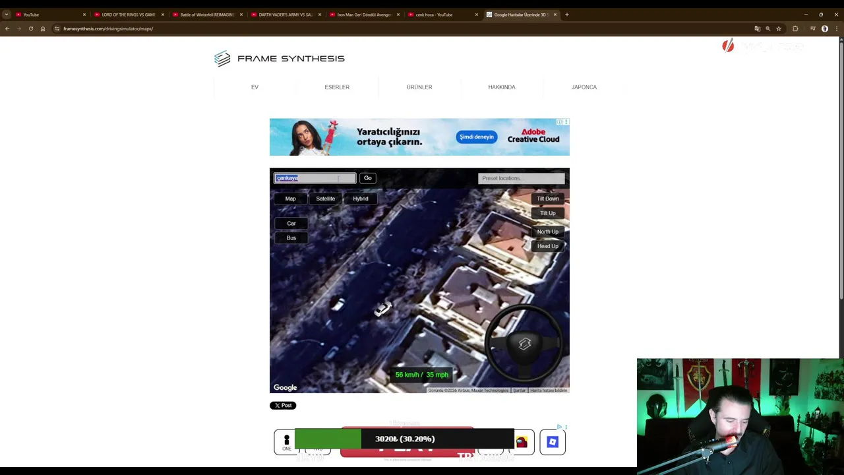Open the JAPONCA navigation menu item
This screenshot has height=475, width=844.
tap(584, 87)
